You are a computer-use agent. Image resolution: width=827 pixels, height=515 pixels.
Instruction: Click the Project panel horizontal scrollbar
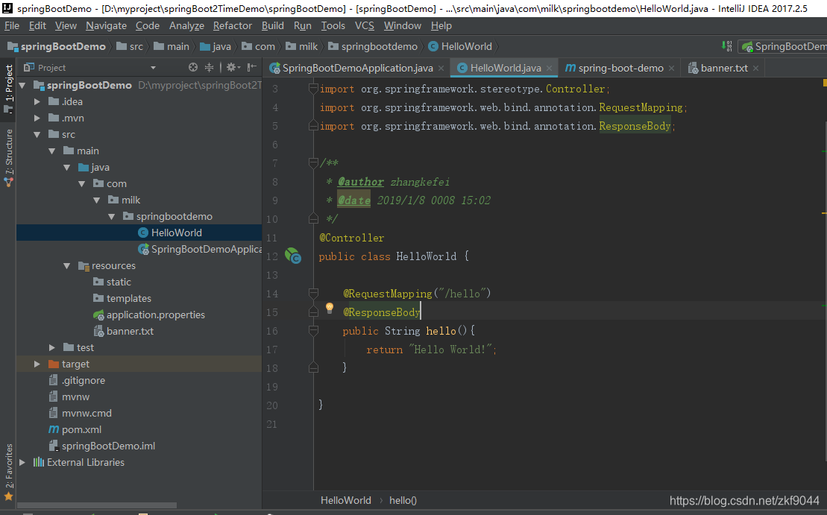tap(97, 505)
